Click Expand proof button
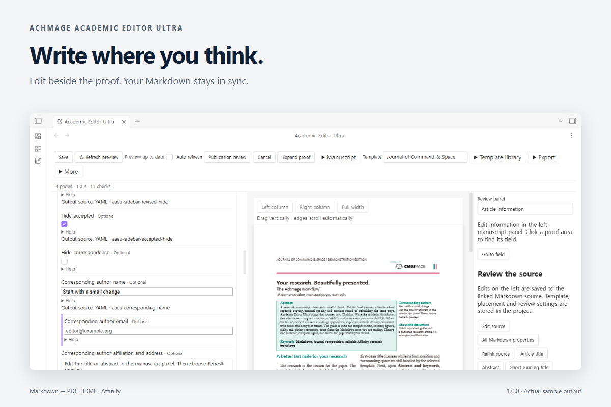Viewport: 611px width, 407px height. [x=296, y=157]
